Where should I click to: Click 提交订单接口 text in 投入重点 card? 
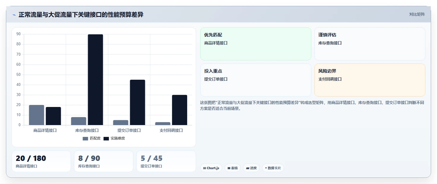coord(216,79)
